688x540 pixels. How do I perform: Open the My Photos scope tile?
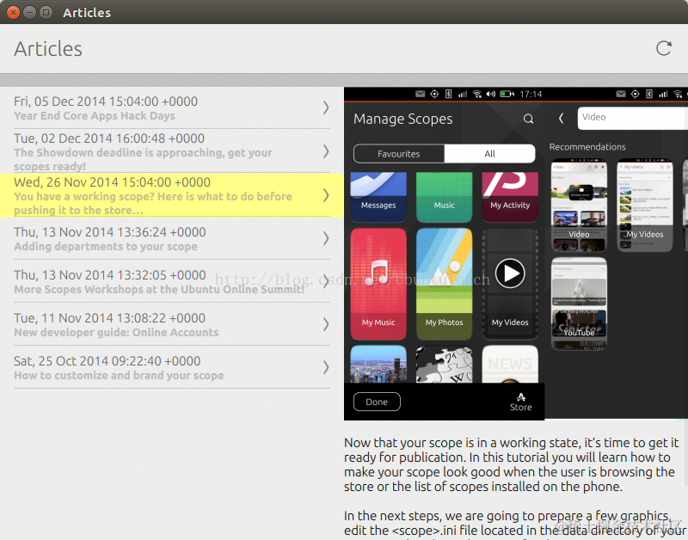444,284
